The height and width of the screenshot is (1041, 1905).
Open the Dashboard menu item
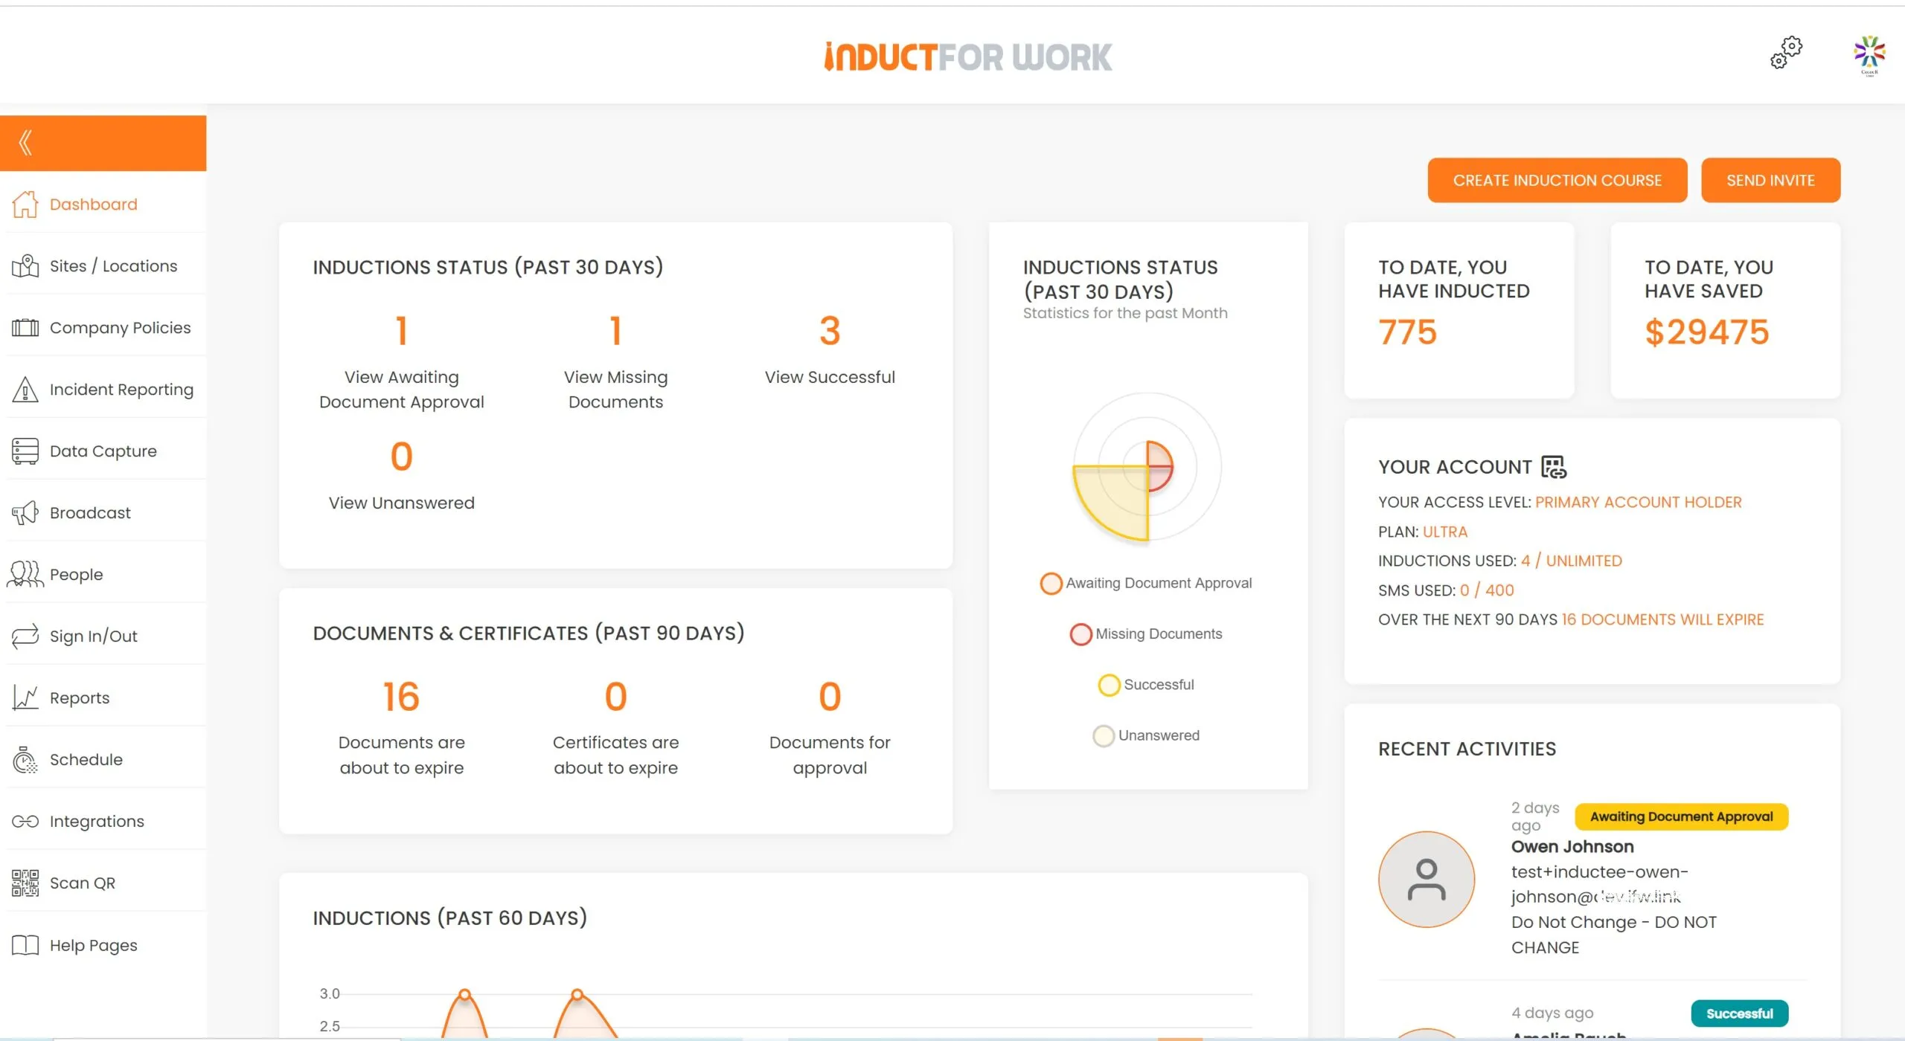point(93,204)
